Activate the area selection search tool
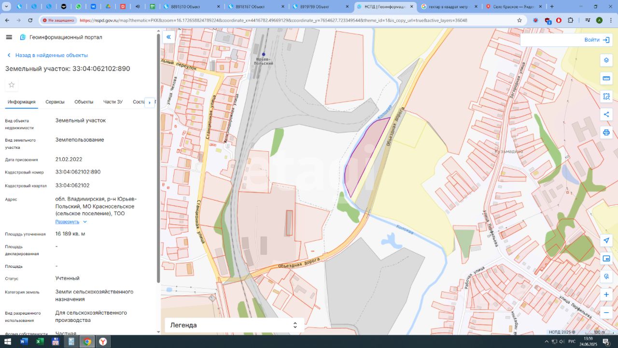This screenshot has height=348, width=618. pos(606,96)
